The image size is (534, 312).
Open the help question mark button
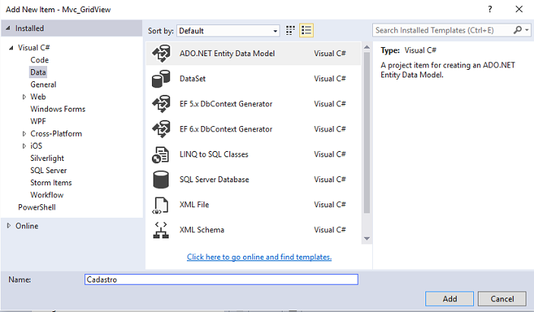pos(490,9)
